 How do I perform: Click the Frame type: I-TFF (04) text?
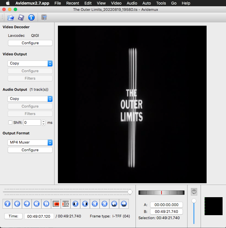pos(110,216)
